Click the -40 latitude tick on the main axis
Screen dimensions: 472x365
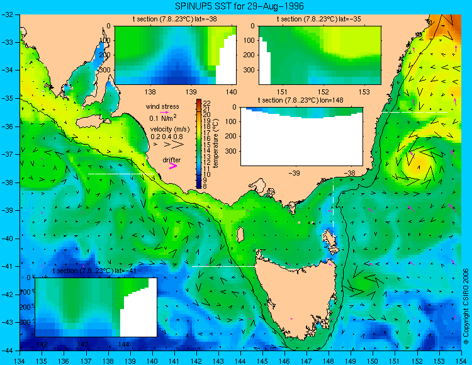8,239
